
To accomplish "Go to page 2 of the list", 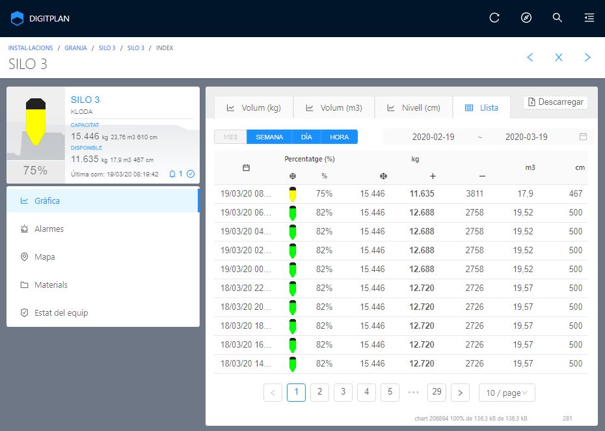I will [319, 393].
